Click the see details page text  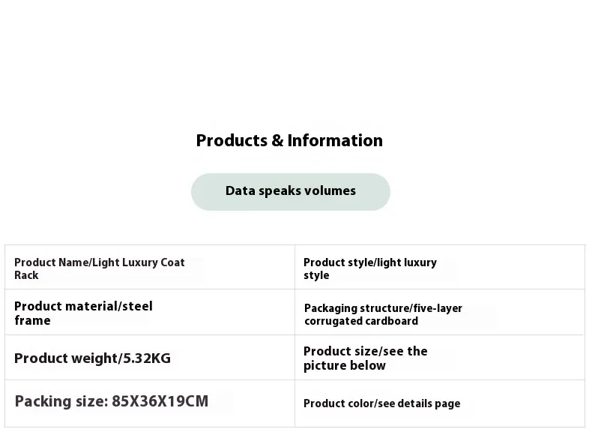[418, 403]
